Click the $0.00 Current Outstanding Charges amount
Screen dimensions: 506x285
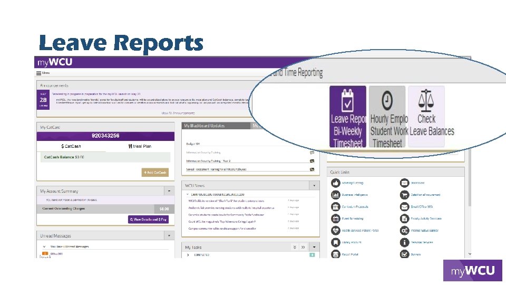164,209
